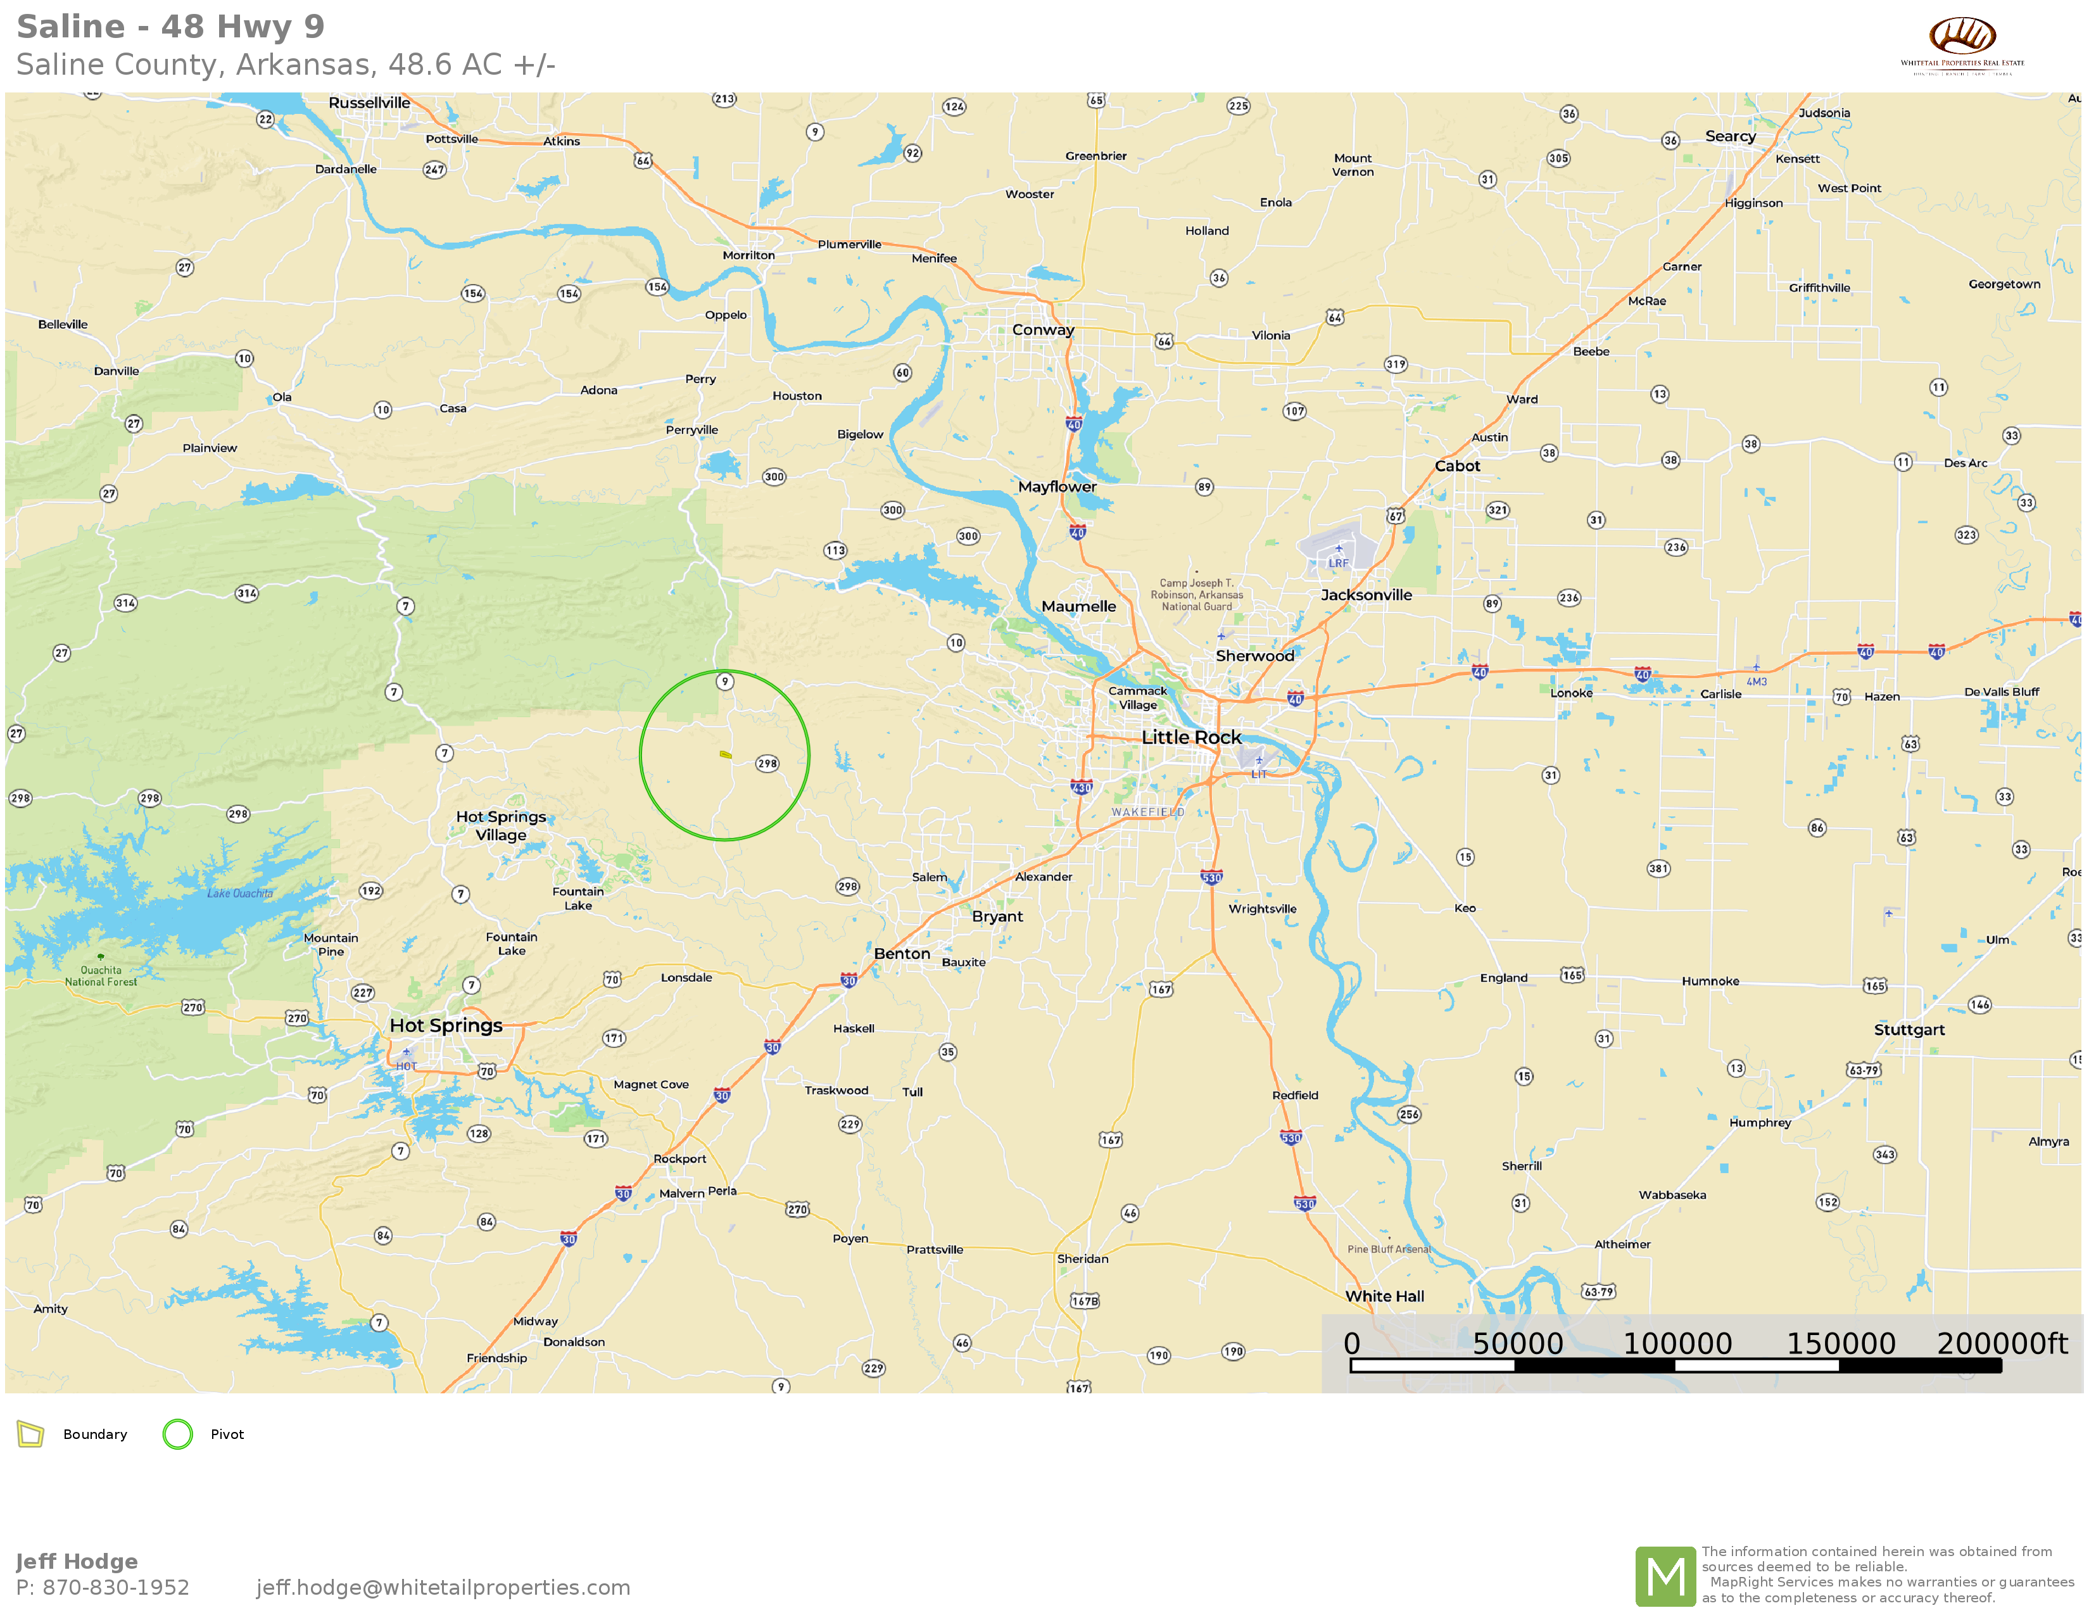
Task: Click the Interstate 530 shield south of Little Rock
Action: coord(1211,877)
